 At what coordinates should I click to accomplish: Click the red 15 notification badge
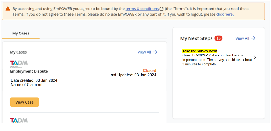click(x=218, y=38)
